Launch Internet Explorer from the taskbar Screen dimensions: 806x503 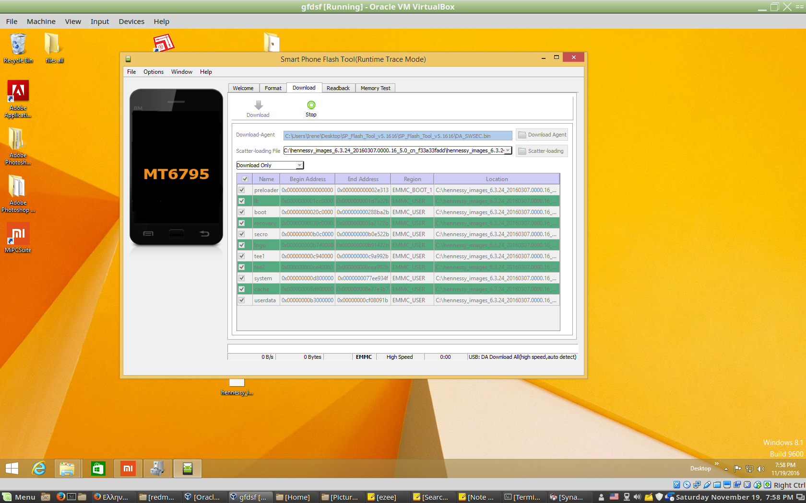click(x=39, y=469)
